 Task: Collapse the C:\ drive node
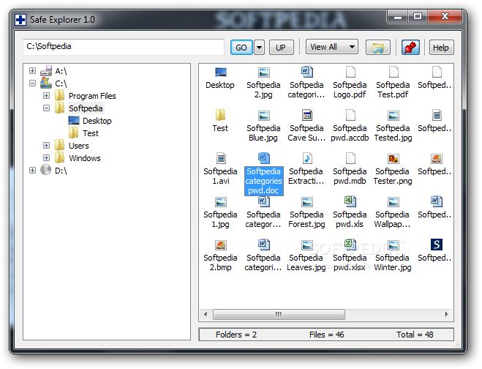tap(32, 83)
